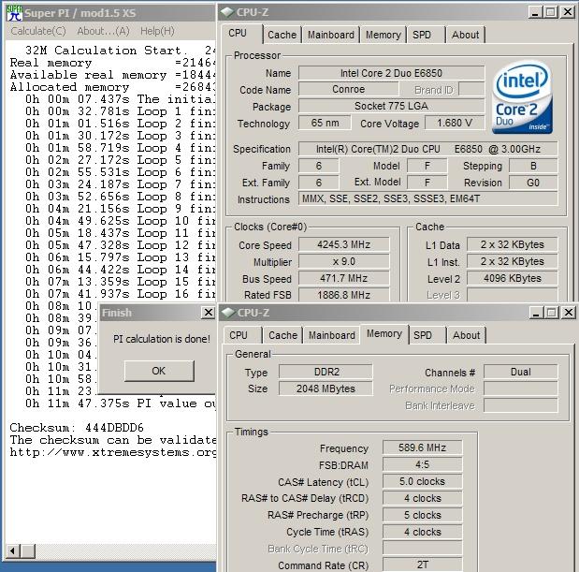Minimize the lower CPU-Z window
The width and height of the screenshot is (579, 572).
tap(536, 313)
